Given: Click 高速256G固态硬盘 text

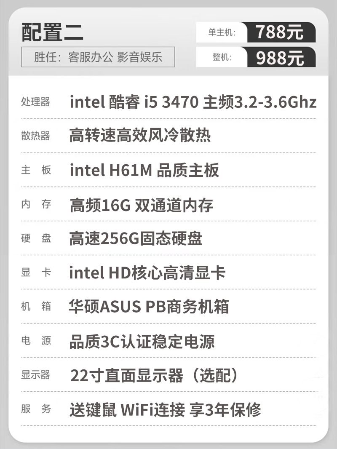Looking at the screenshot, I should [136, 238].
